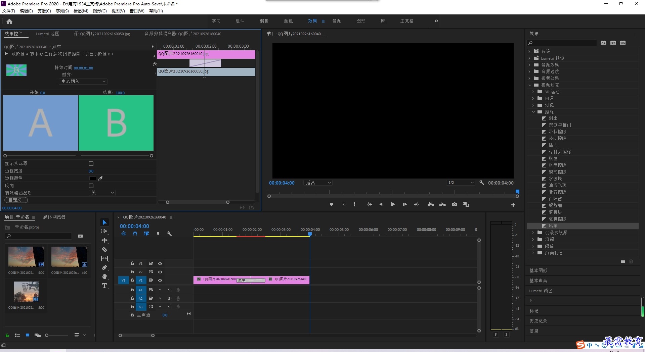Image resolution: width=645 pixels, height=352 pixels.
Task: Click Export Frame camera icon
Action: [x=455, y=204]
